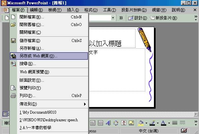Click the 中文 (台灣) language indicator
The height and width of the screenshot is (134, 199).
point(149,131)
